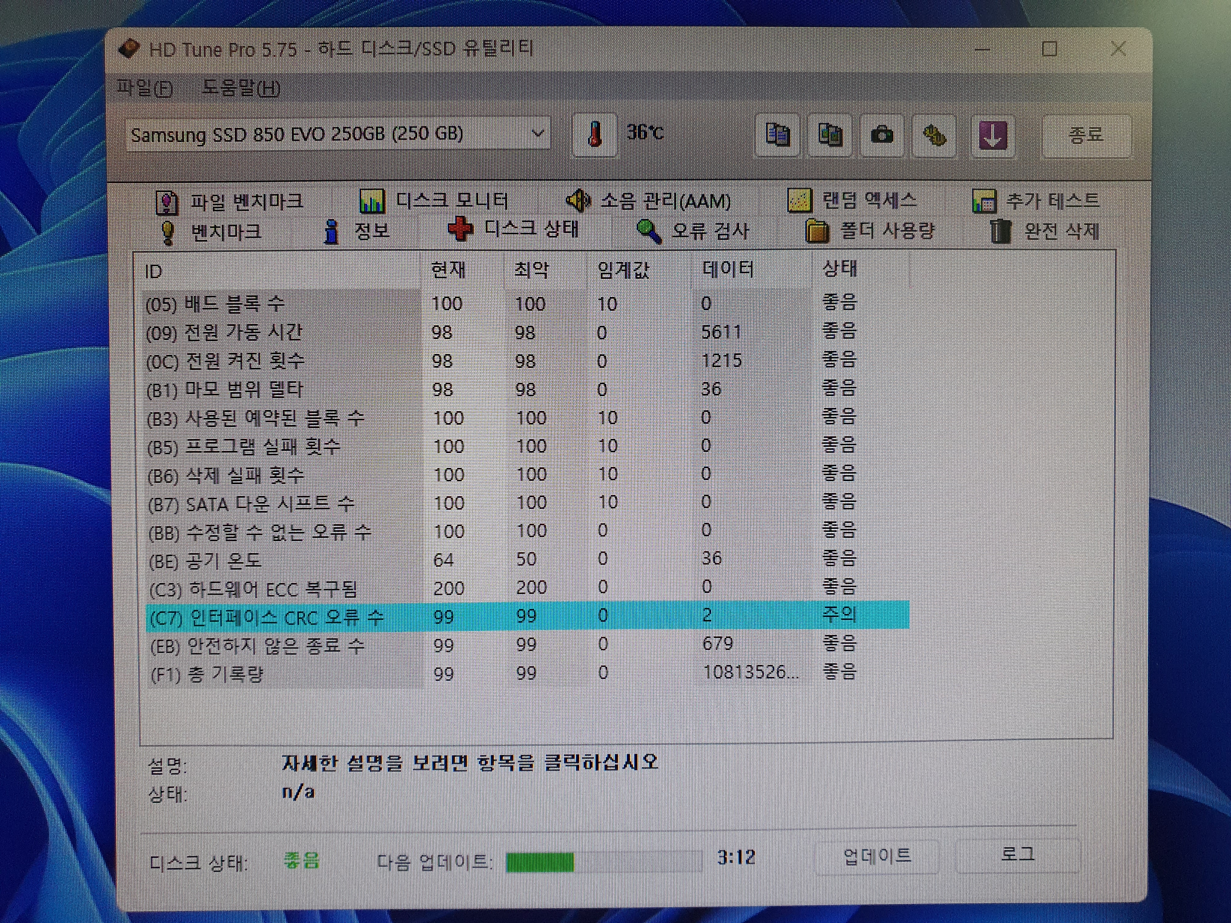Switch to the 오류 검사 tab
This screenshot has height=923, width=1231.
(x=693, y=231)
